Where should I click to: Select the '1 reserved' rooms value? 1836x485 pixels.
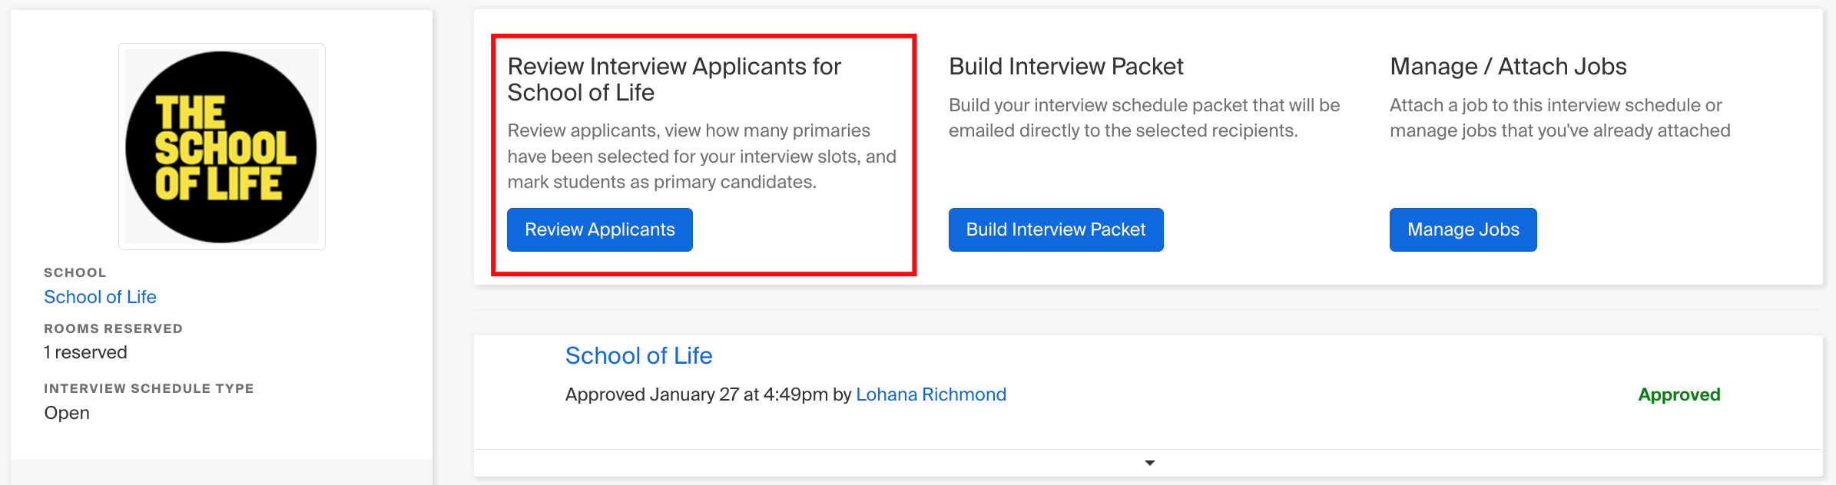[85, 352]
